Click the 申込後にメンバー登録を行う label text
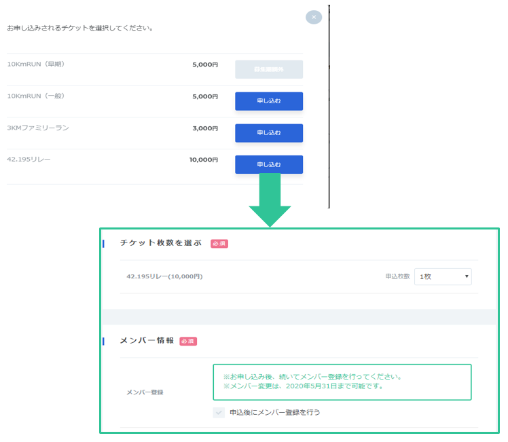 [275, 413]
